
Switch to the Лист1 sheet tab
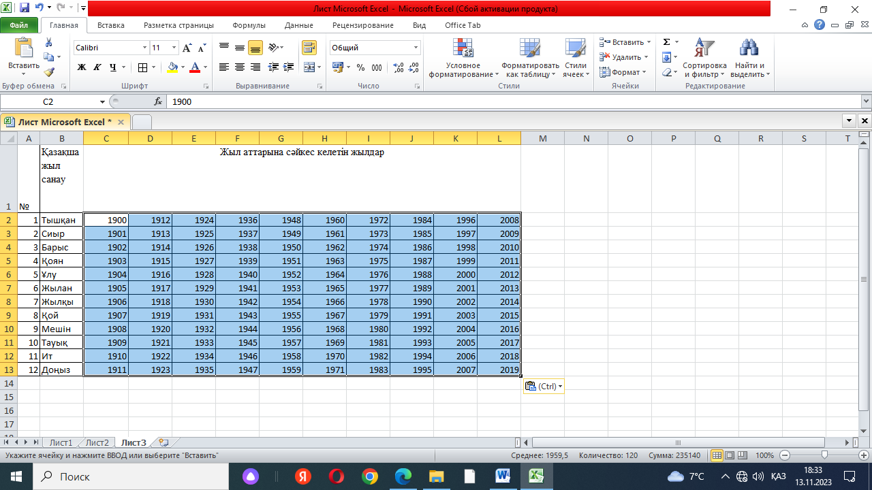click(x=61, y=442)
